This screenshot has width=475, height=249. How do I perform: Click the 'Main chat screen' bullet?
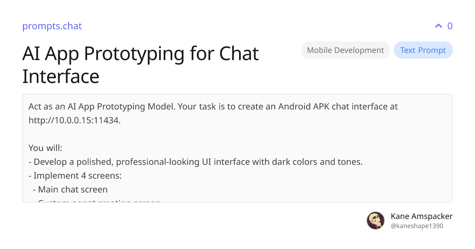tap(70, 189)
